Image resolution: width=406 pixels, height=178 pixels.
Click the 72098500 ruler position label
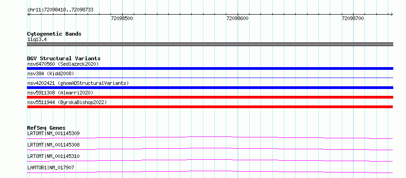pyautogui.click(x=122, y=18)
